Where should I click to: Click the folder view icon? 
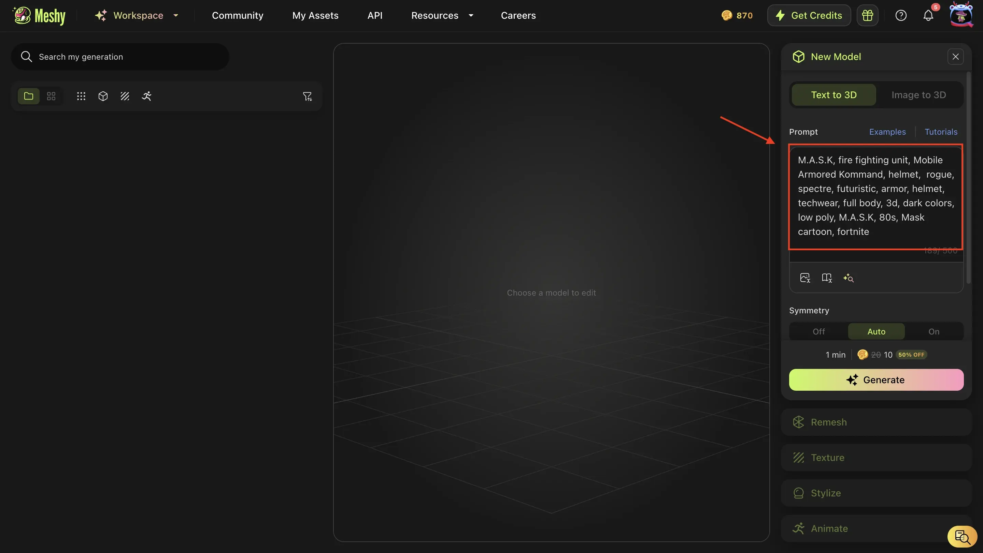29,96
